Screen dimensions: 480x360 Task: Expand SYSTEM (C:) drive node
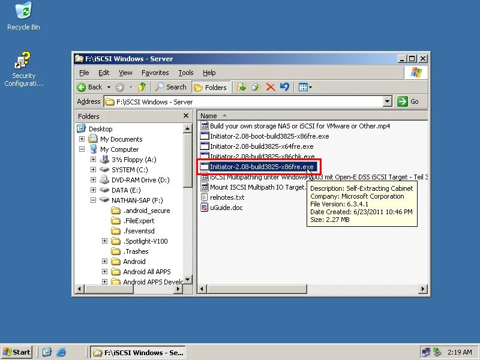[x=93, y=170]
